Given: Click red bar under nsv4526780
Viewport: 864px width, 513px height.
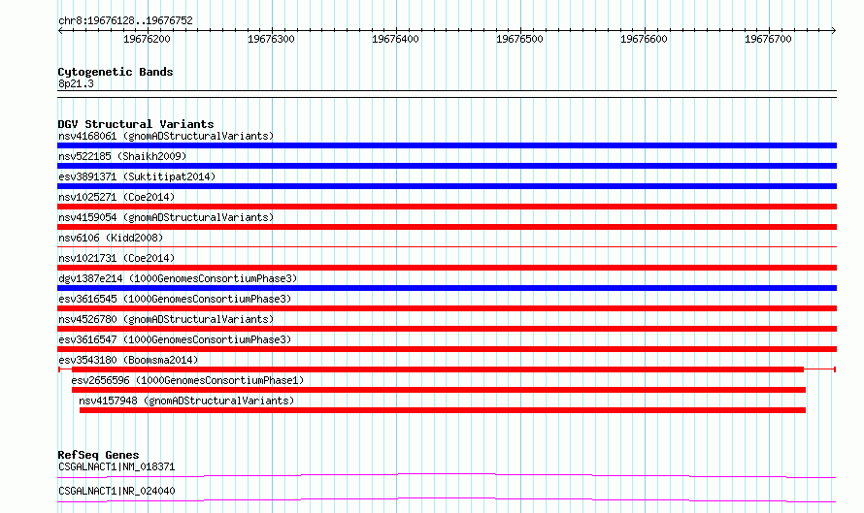Looking at the screenshot, I should click(447, 329).
